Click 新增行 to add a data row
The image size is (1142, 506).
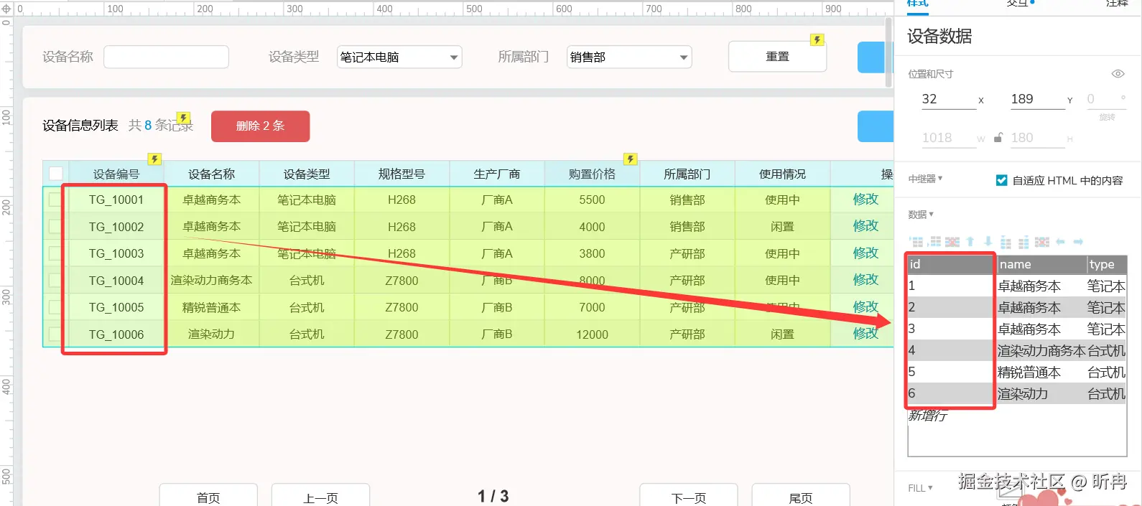click(928, 416)
